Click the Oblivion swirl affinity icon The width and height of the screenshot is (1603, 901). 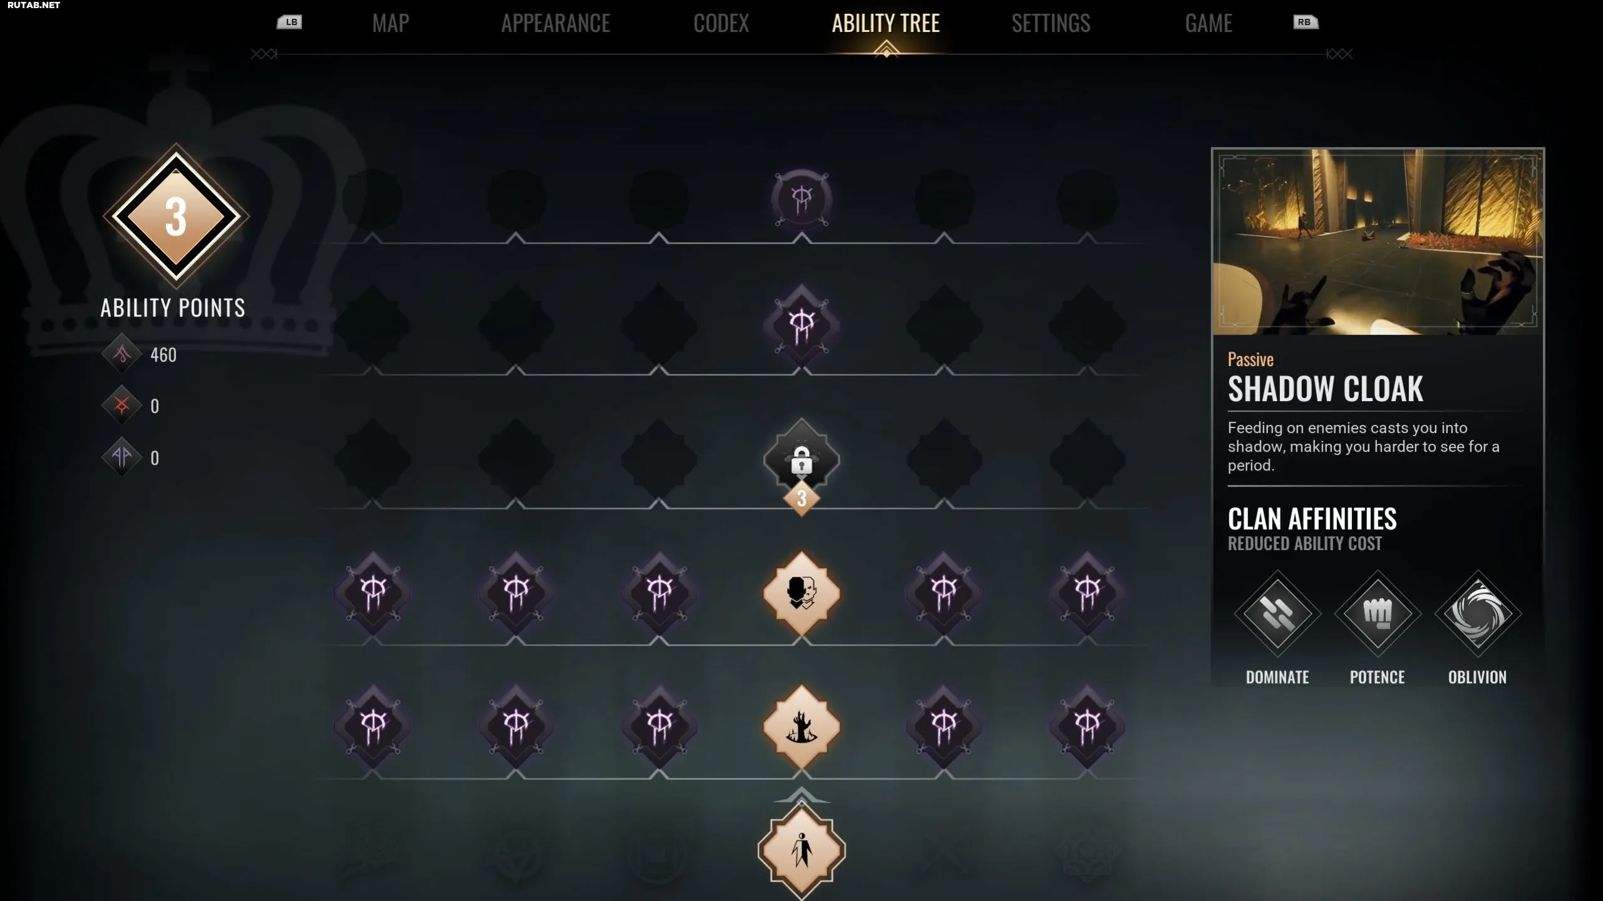1478,614
